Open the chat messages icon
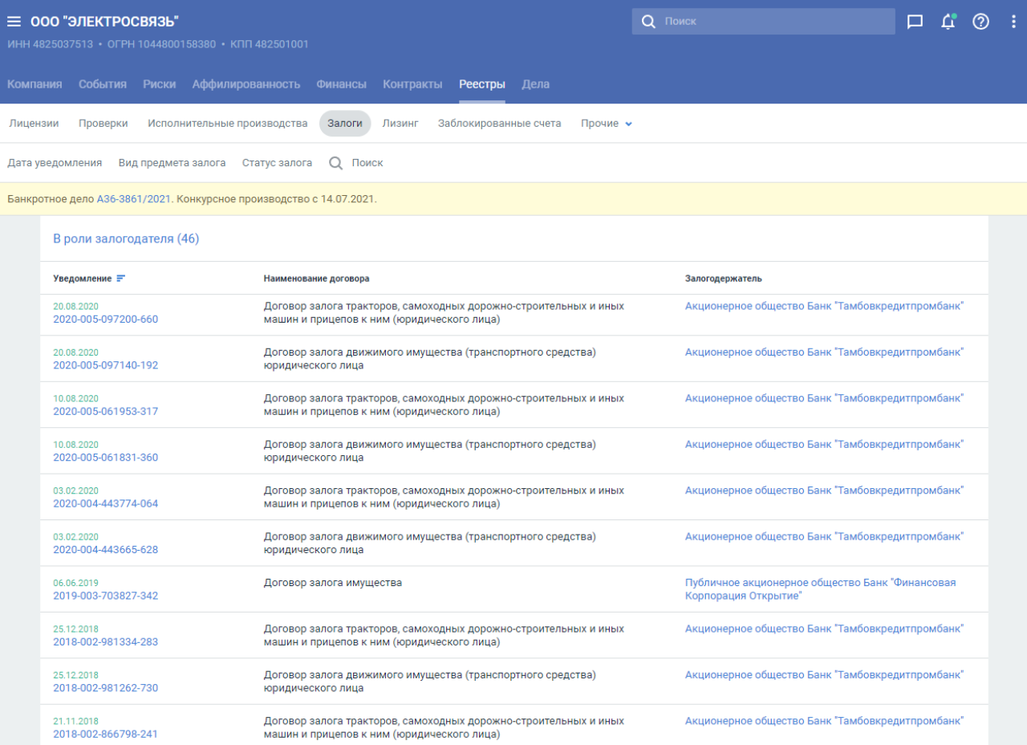This screenshot has width=1027, height=745. [915, 22]
